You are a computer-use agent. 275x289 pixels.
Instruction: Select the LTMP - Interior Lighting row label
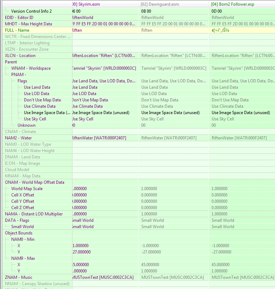click(27, 43)
